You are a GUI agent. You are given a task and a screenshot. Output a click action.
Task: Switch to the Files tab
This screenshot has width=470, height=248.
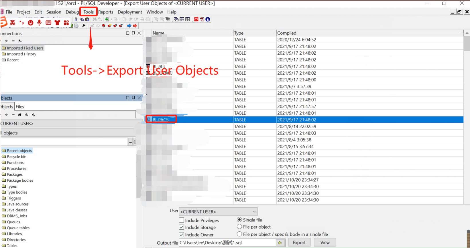(20, 107)
